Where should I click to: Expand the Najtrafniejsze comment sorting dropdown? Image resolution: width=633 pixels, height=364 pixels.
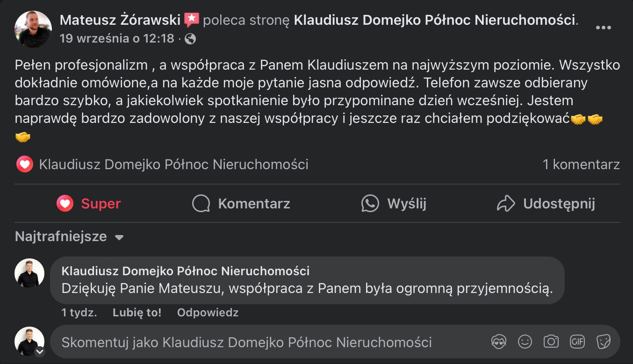[69, 237]
